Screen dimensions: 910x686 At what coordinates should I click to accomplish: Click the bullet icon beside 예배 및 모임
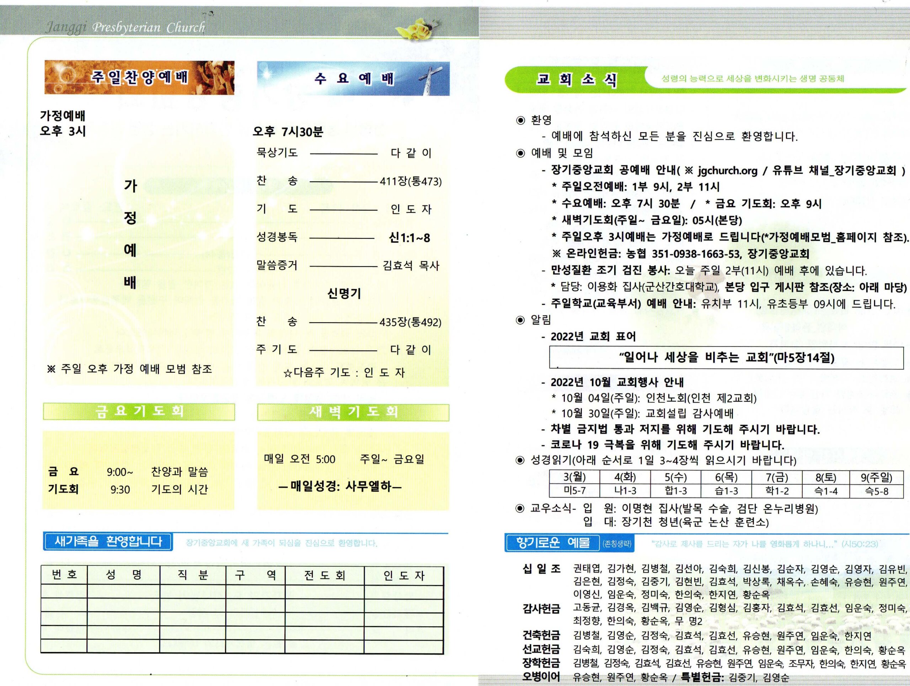(x=520, y=154)
